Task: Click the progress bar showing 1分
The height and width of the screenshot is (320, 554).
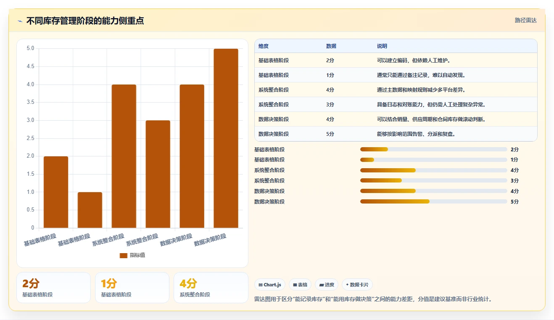Action: [434, 160]
